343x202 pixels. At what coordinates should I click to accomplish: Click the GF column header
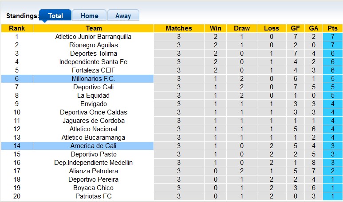(x=296, y=28)
